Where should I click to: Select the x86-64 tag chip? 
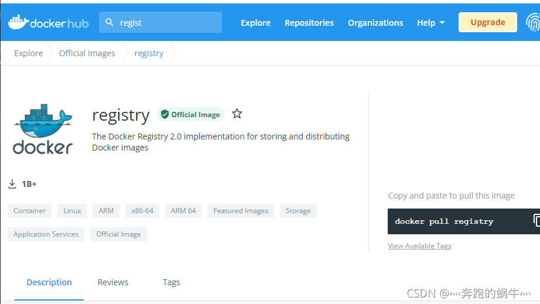142,211
